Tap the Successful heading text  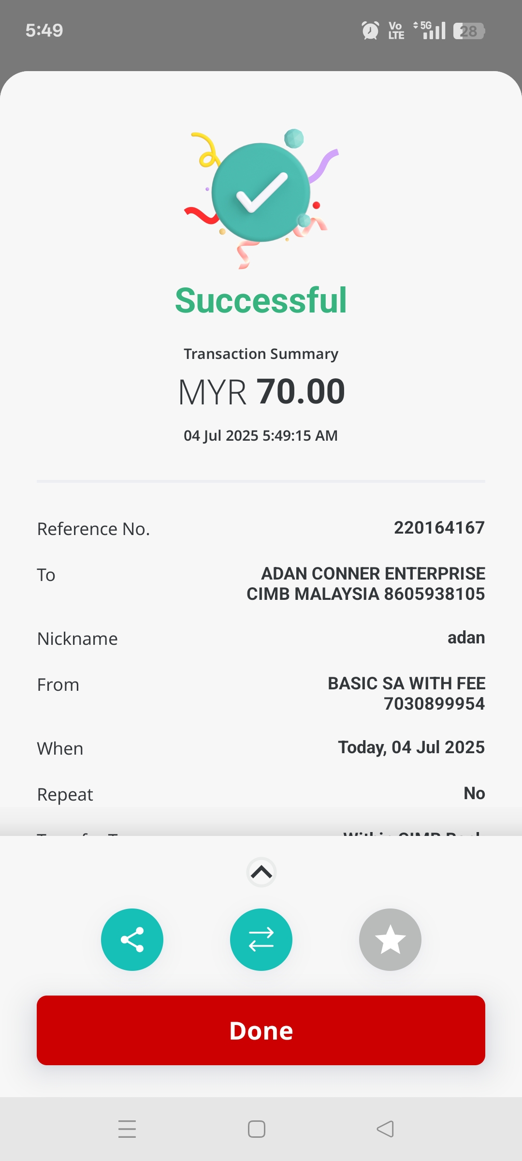261,300
